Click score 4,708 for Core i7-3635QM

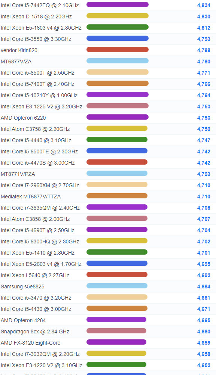coord(204,208)
